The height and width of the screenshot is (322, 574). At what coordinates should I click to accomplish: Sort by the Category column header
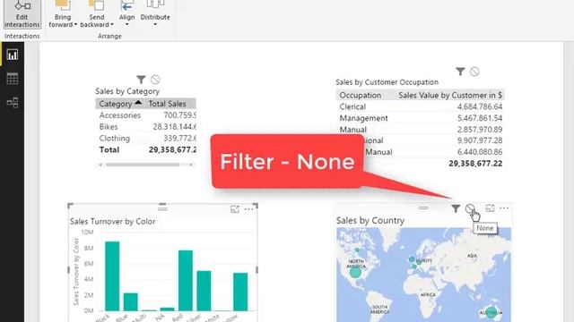[116, 104]
